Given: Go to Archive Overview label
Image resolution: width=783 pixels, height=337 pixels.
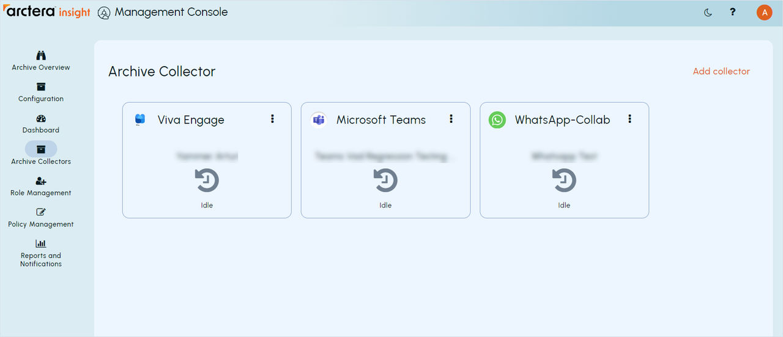Looking at the screenshot, I should click(41, 67).
